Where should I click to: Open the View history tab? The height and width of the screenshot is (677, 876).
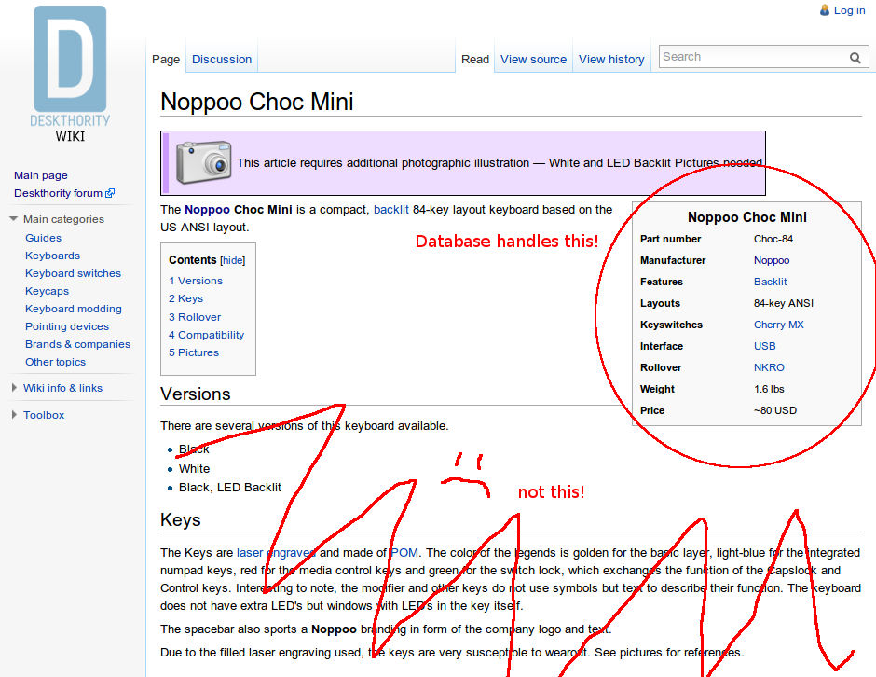point(611,59)
